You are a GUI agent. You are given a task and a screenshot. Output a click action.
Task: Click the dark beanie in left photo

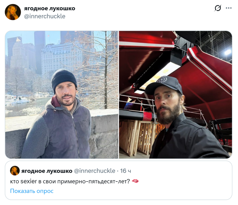coord(64,80)
